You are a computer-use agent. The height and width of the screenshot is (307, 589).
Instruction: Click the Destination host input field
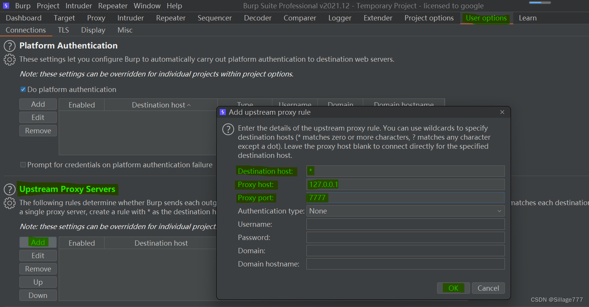(x=405, y=171)
